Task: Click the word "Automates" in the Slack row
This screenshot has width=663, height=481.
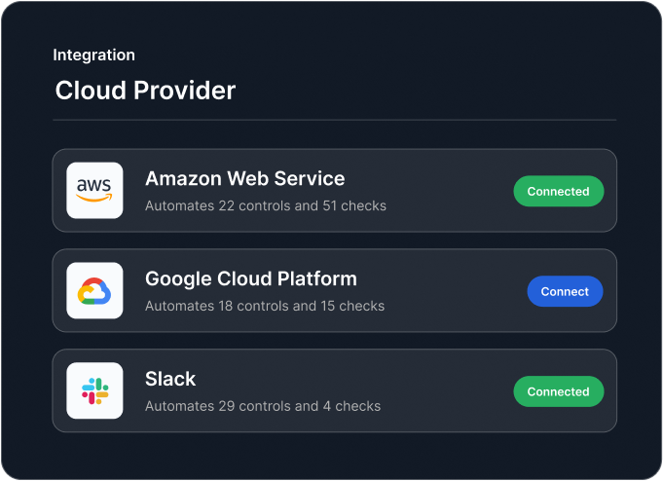Action: [177, 406]
